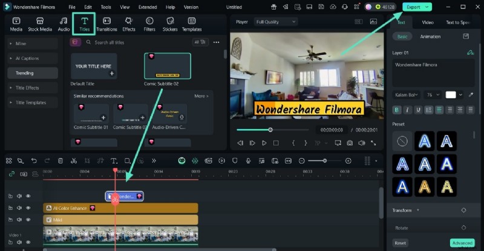
Task: Open the Kalam Bold font dropdown
Action: pyautogui.click(x=406, y=95)
